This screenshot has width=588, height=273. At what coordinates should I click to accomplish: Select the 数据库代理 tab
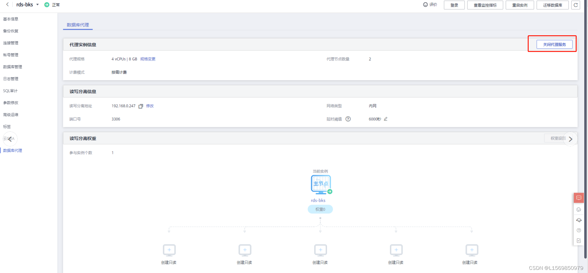(78, 25)
